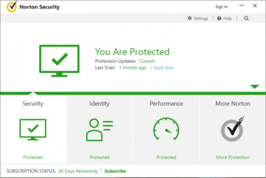Click the Settings gear icon
266x178 pixels.
point(189,18)
